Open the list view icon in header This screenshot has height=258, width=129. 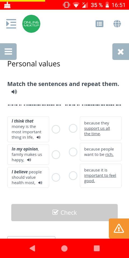tap(99, 24)
